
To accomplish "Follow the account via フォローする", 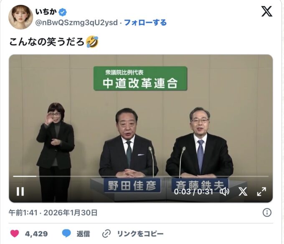I will point(145,23).
